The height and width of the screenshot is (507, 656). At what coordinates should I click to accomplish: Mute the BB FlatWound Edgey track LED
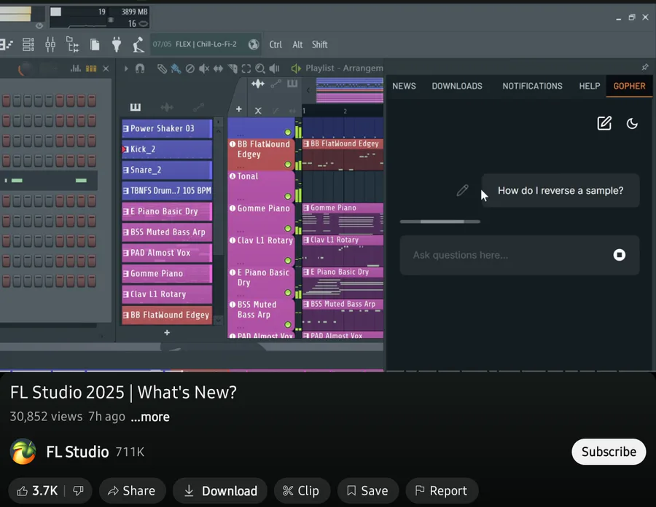click(288, 164)
